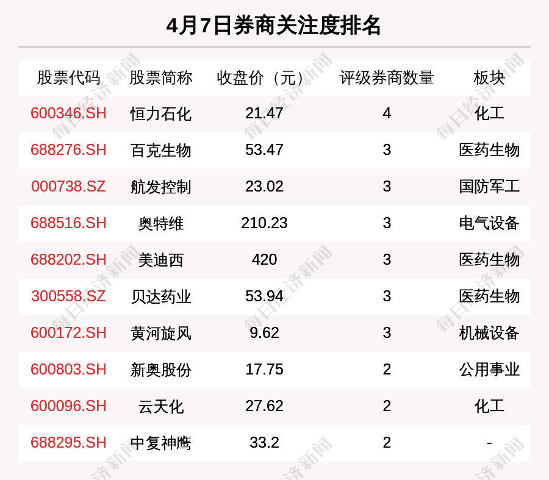
Task: Click closing price 17.75
Action: (x=264, y=370)
